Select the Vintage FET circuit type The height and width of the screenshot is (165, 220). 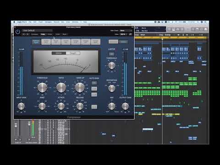[86, 42]
